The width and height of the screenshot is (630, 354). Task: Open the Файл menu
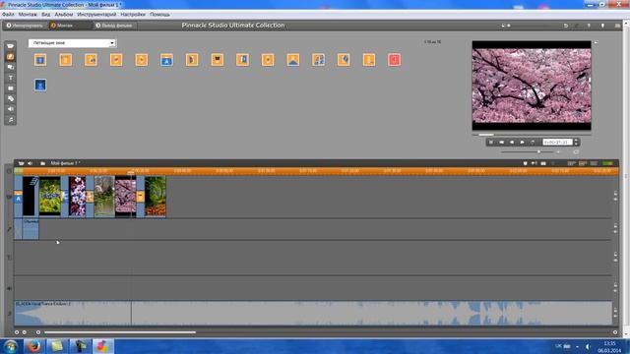point(8,15)
